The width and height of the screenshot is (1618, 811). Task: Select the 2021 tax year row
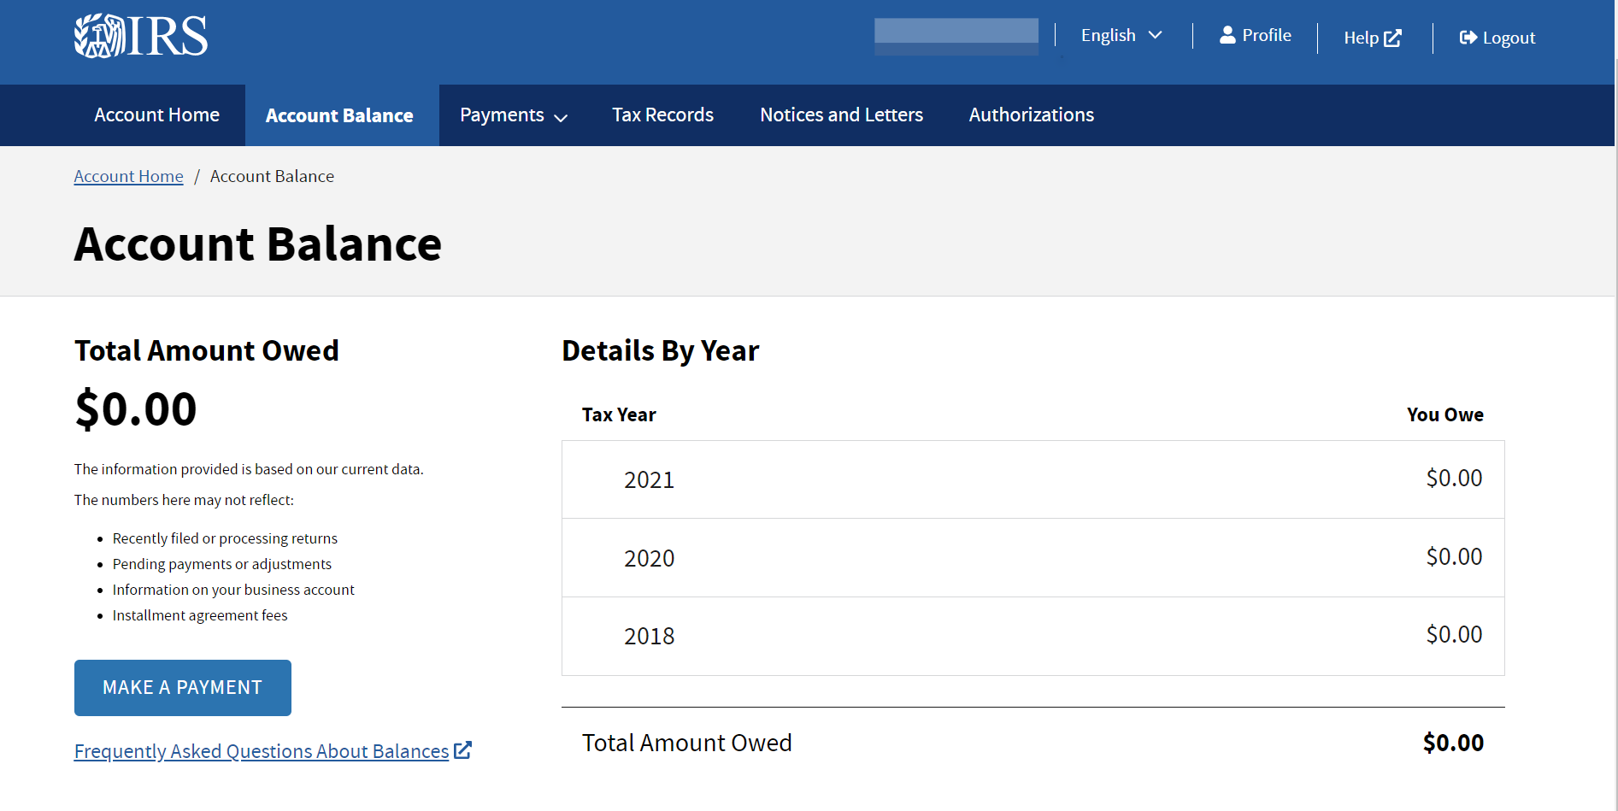[x=1033, y=479]
